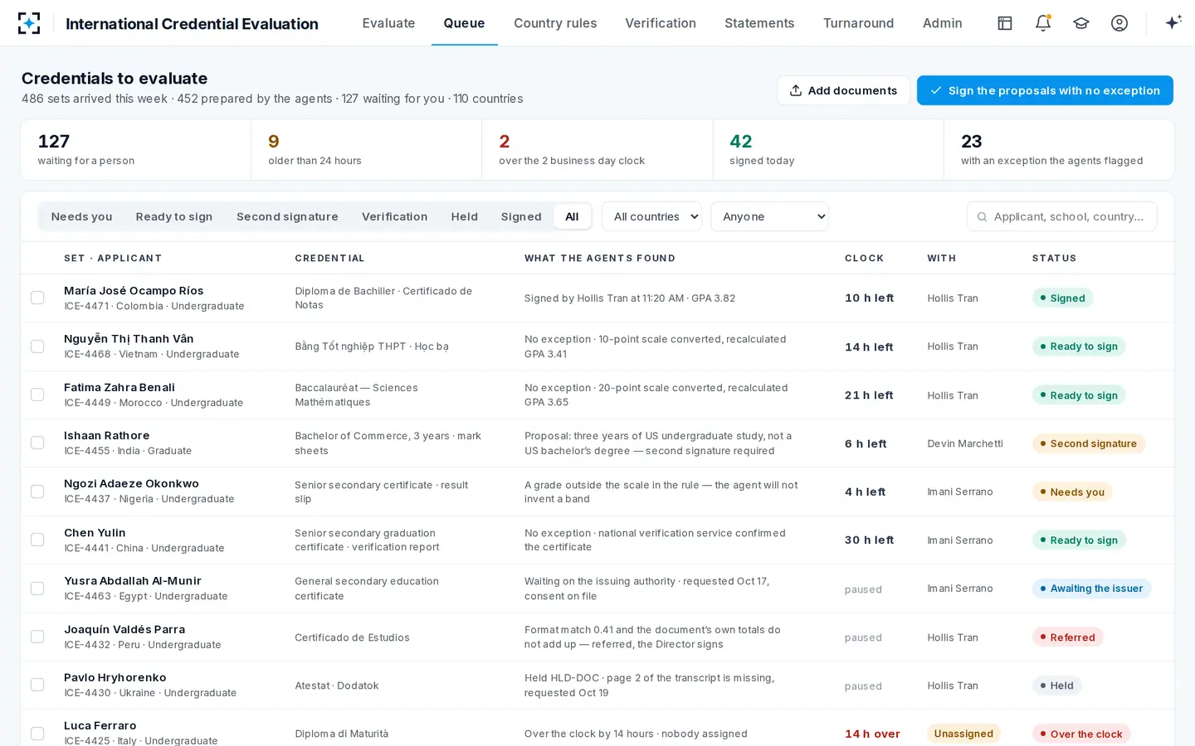The width and height of the screenshot is (1195, 746).
Task: Go to the Turnaround tab
Action: click(858, 23)
